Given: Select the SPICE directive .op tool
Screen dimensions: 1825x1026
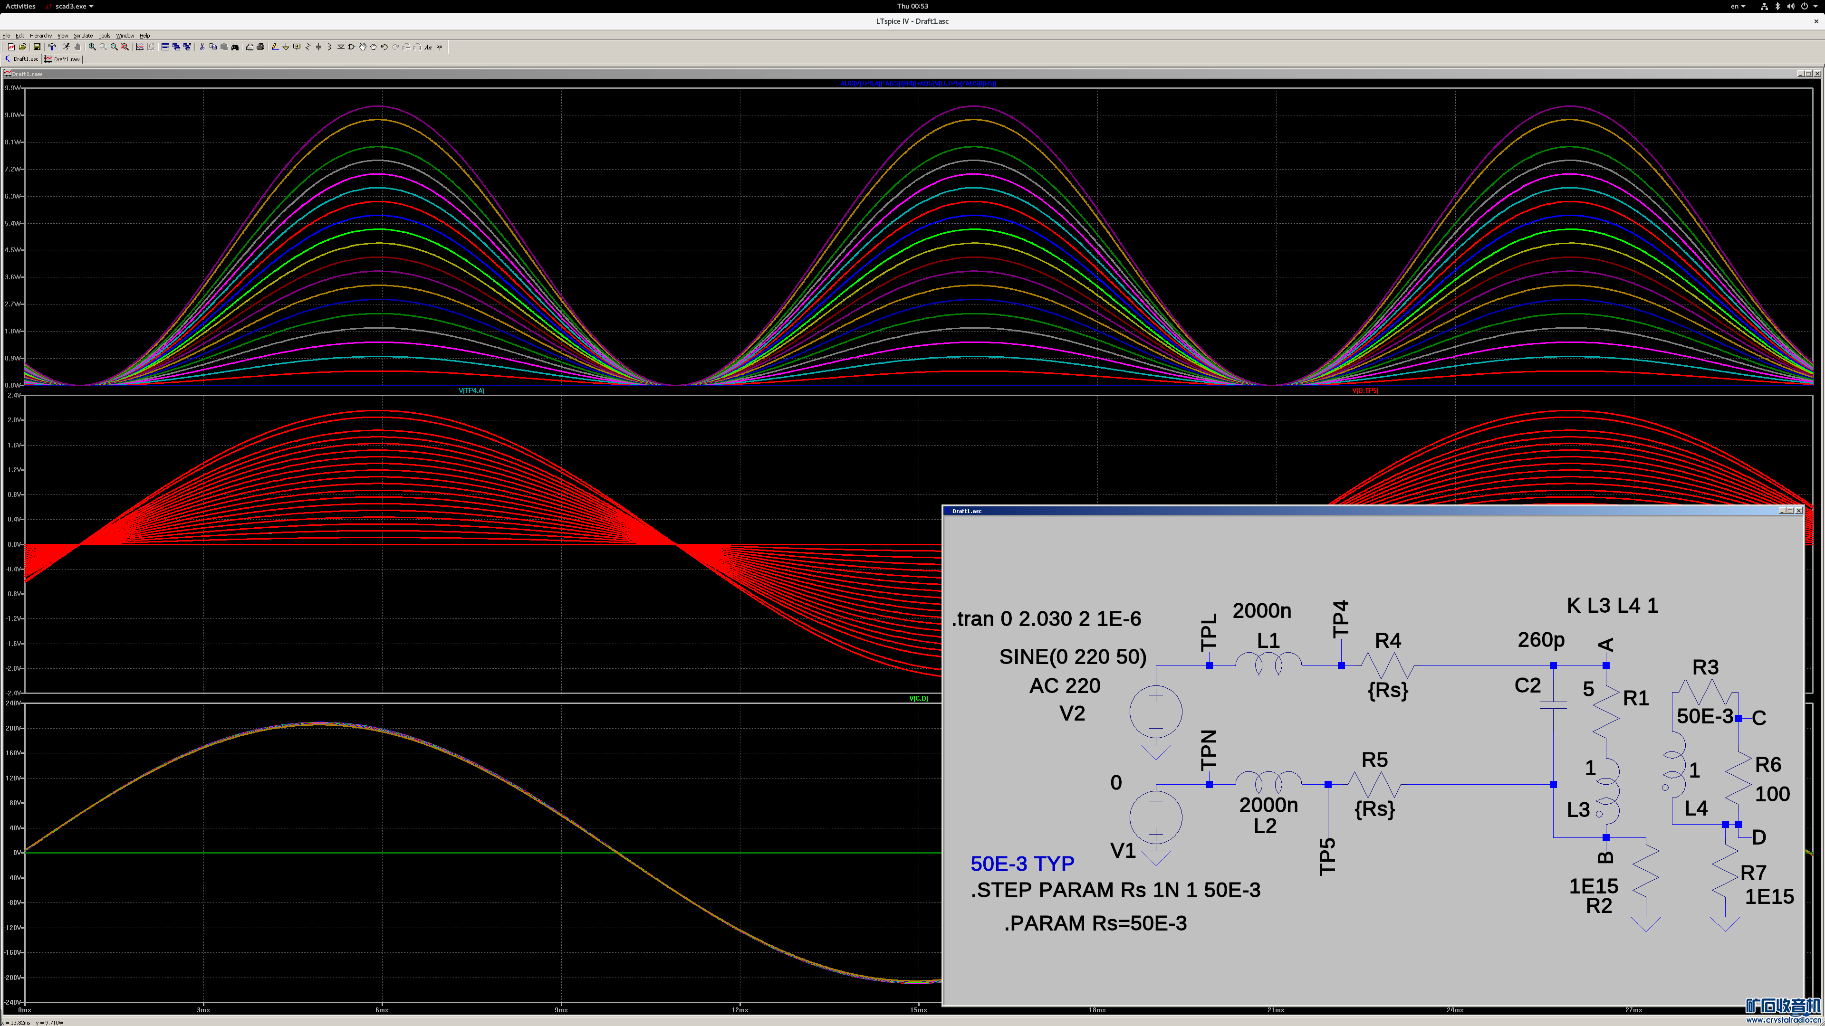Looking at the screenshot, I should (x=439, y=47).
